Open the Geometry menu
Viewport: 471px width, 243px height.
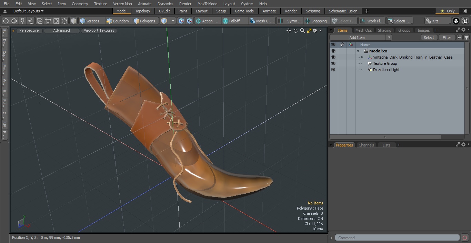tap(80, 4)
